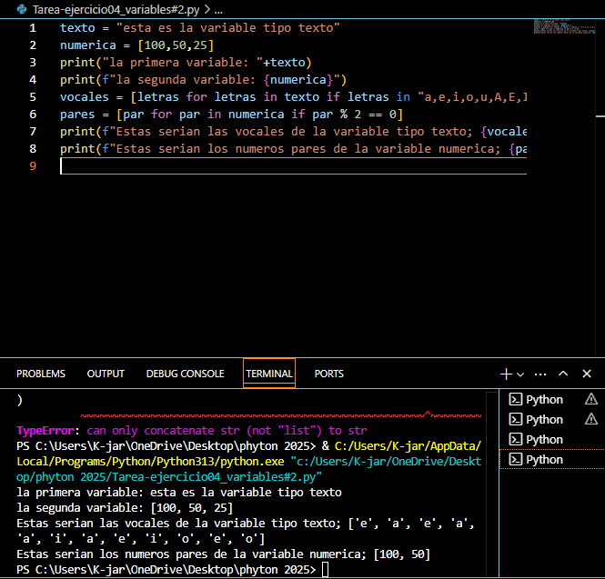
Task: Click 'pares' at the start of line 6
Action: click(x=77, y=115)
